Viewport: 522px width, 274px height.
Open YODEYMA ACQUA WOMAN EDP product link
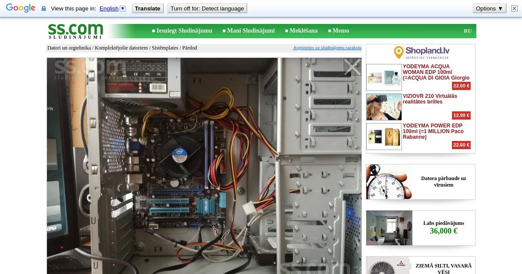point(436,72)
